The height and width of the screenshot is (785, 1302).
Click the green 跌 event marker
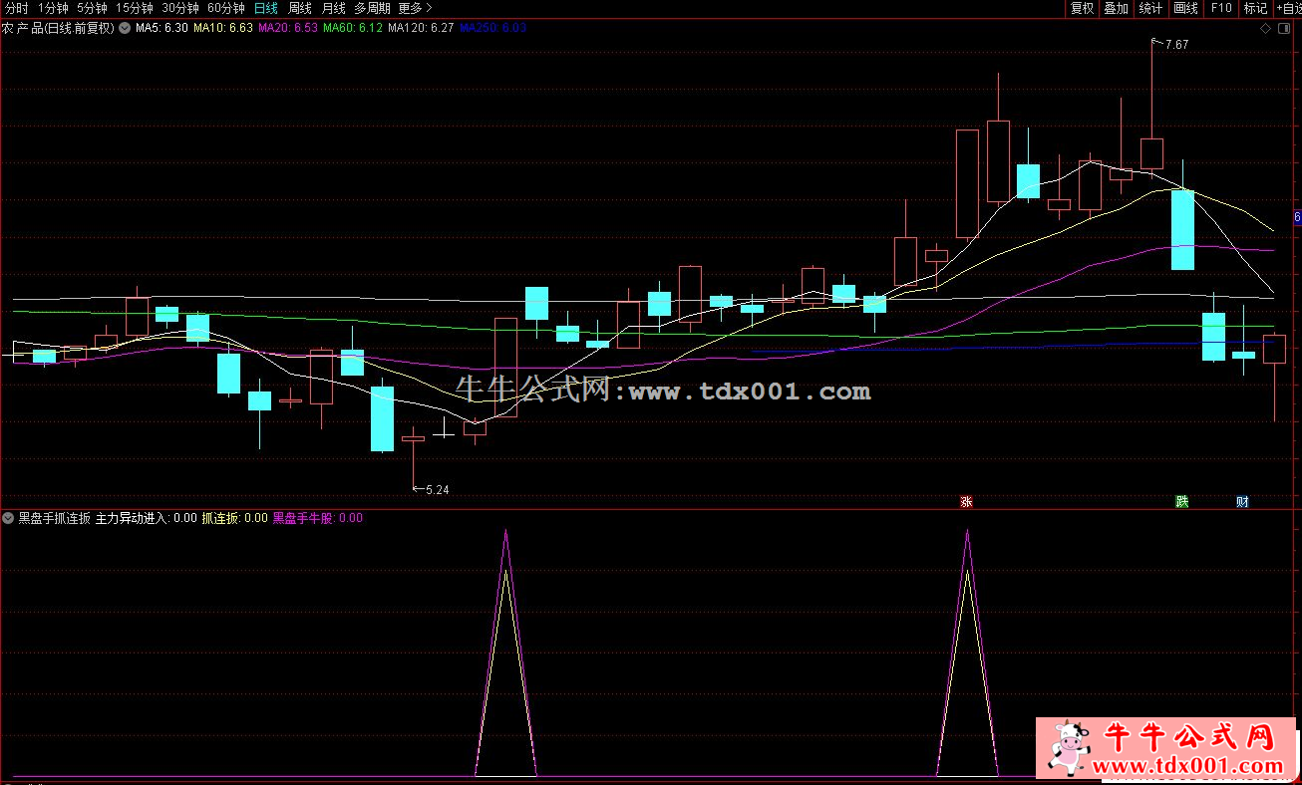click(1182, 501)
